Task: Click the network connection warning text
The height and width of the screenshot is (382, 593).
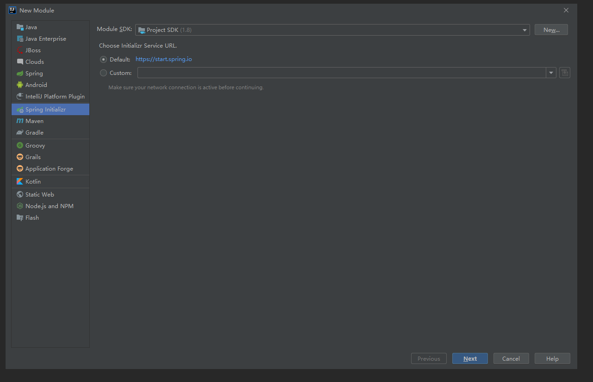Action: pyautogui.click(x=186, y=87)
